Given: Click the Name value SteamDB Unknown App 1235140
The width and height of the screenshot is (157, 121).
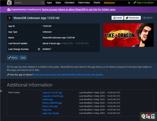Looking at the screenshot, I should [x=59, y=38].
